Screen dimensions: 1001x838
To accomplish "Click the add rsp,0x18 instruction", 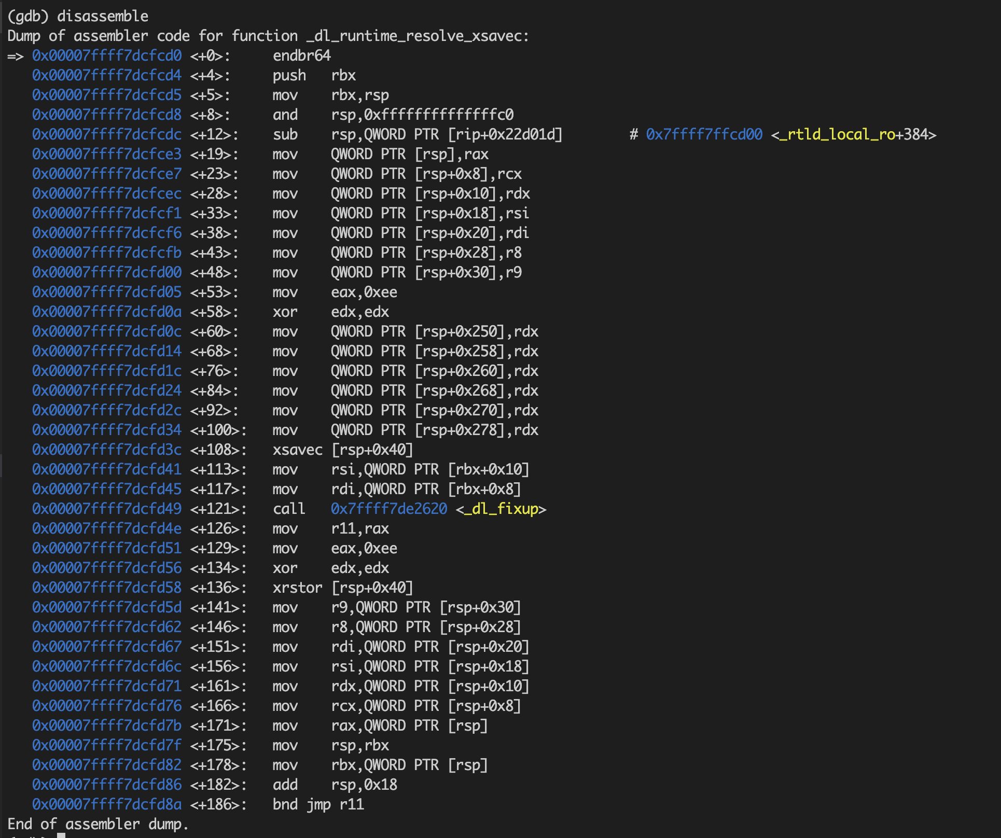I will click(x=335, y=785).
